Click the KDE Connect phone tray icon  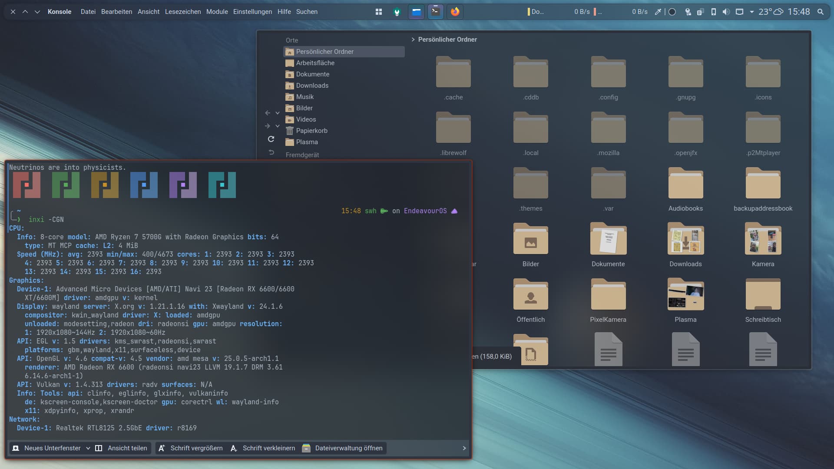point(713,12)
